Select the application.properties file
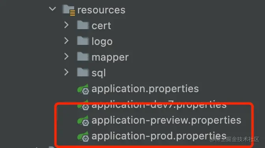This screenshot has height=148, width=265. click(x=145, y=89)
